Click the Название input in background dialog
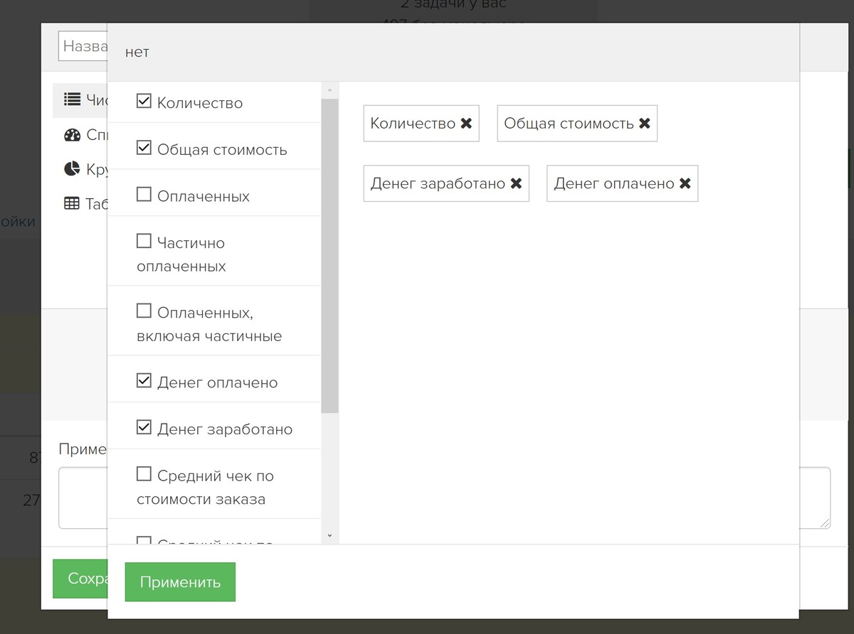Screen dimensions: 854x634 tap(83, 45)
